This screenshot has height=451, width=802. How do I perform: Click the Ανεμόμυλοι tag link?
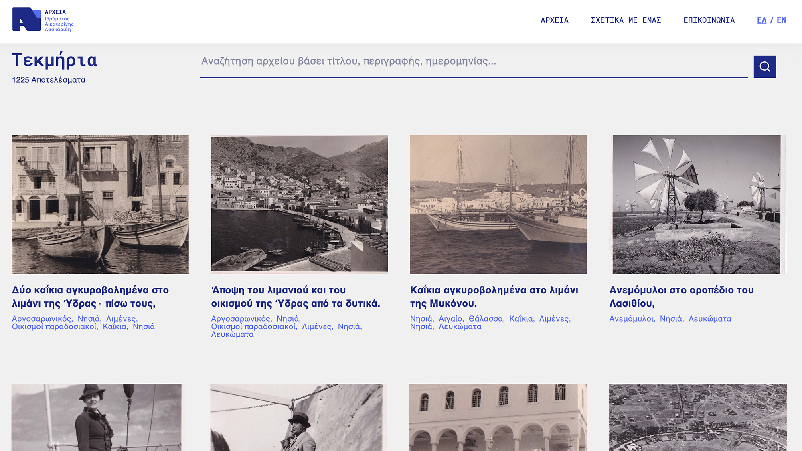631,319
